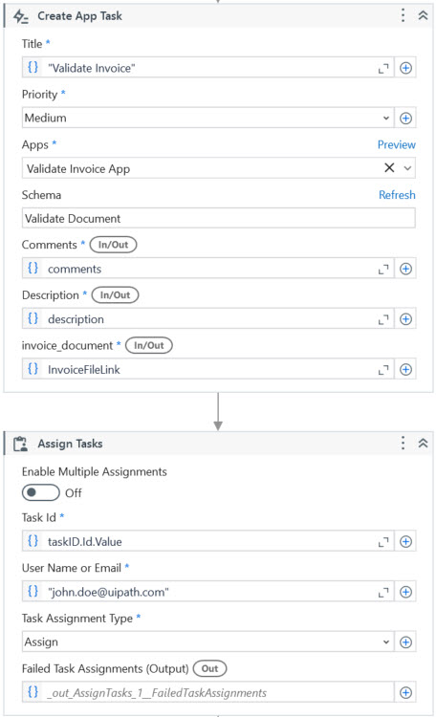Click the plus button beside the Title field
436x717 pixels.
(x=405, y=68)
